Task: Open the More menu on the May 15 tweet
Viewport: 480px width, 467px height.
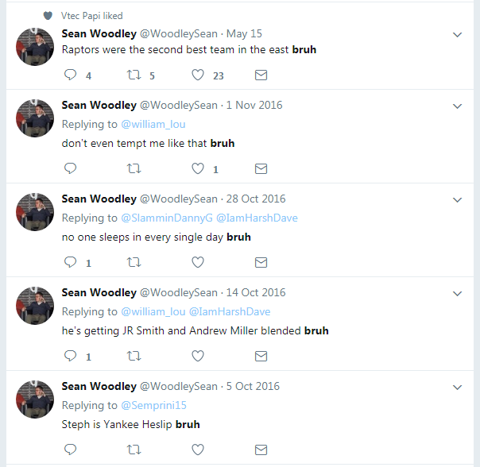Action: click(457, 35)
